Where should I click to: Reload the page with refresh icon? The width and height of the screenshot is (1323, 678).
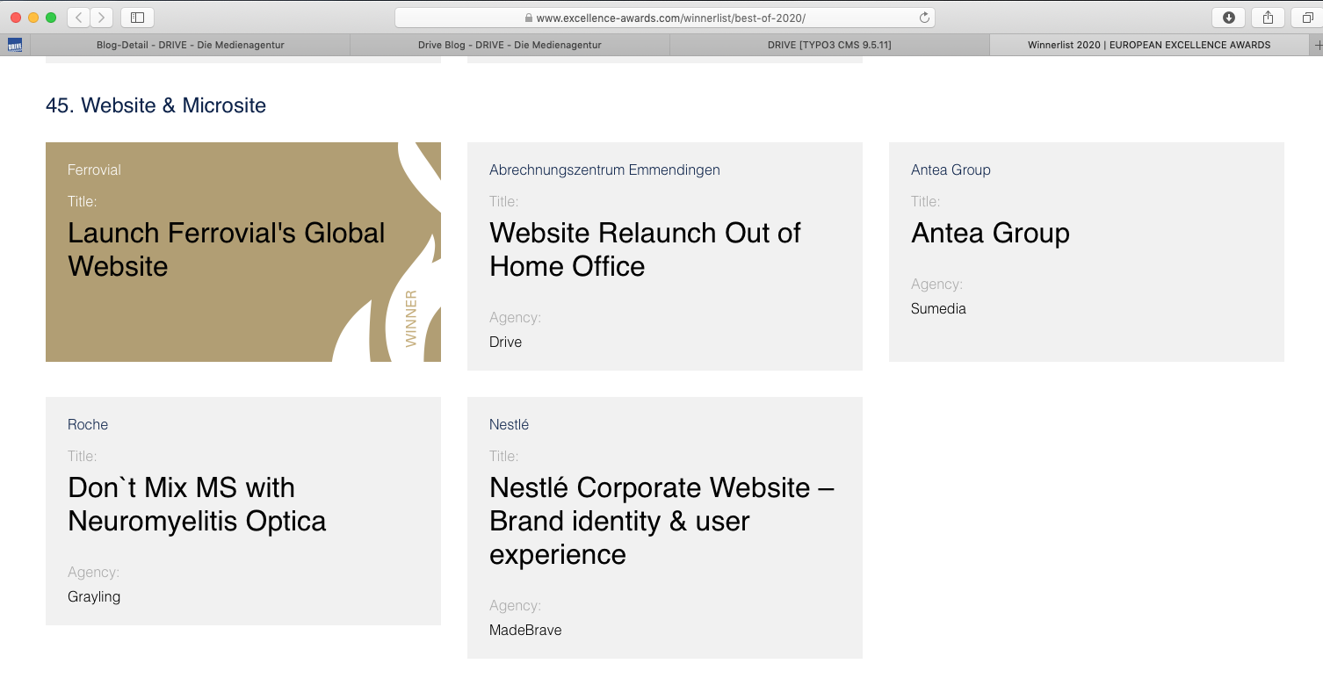pos(924,18)
